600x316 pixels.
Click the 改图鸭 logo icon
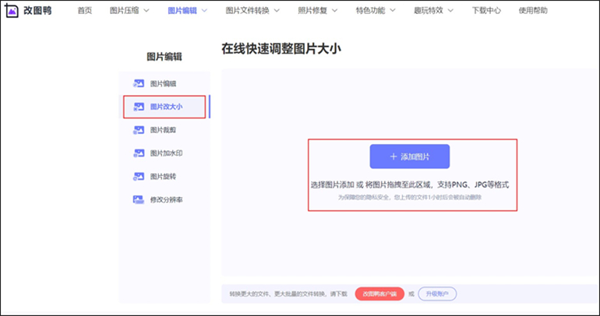point(12,11)
